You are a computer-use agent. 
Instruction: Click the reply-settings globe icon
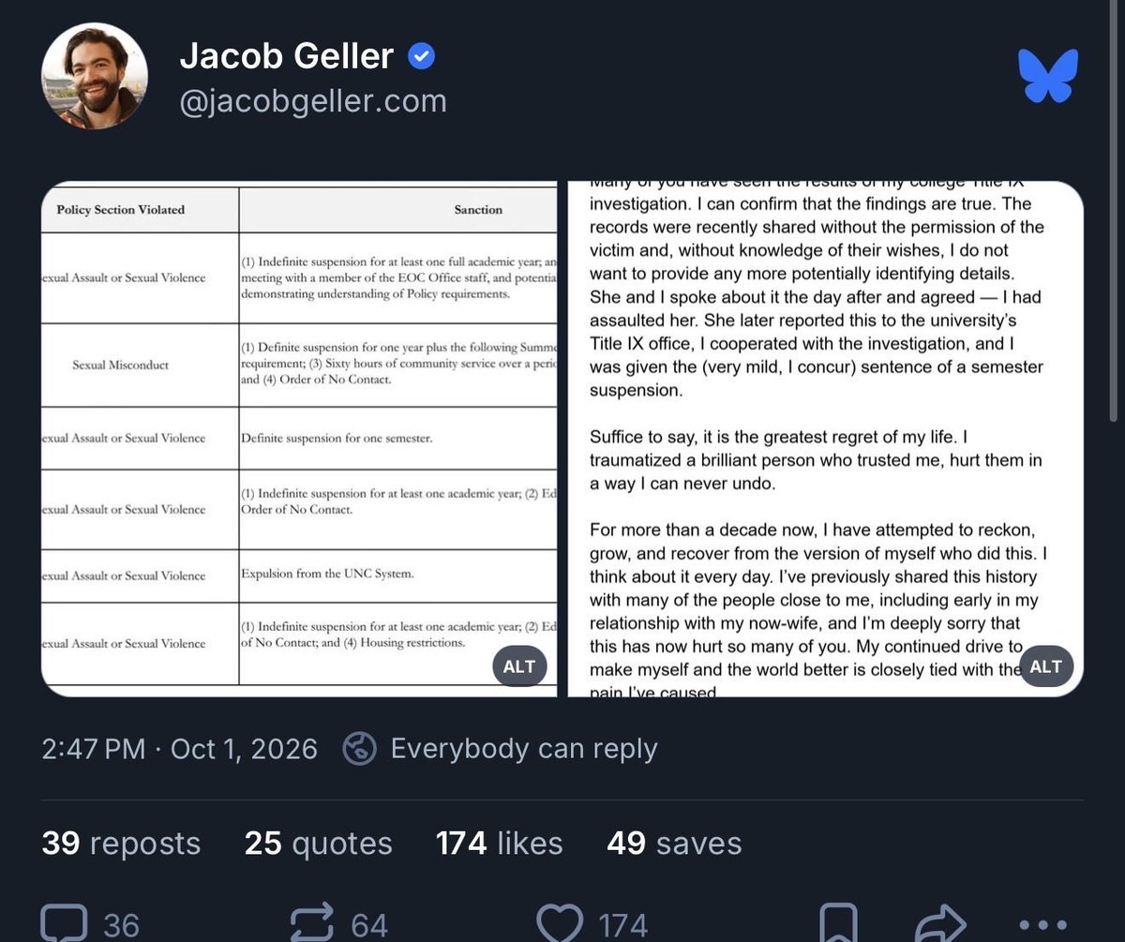(x=360, y=749)
